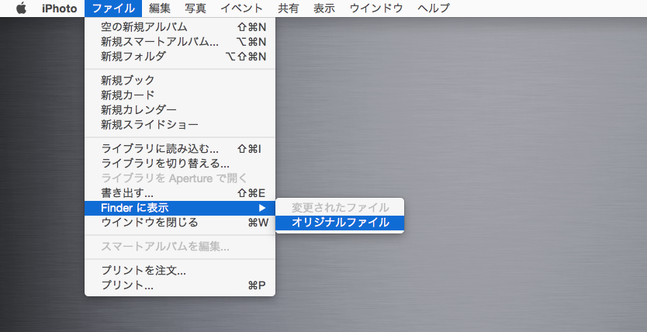Open the 表示 menu
The height and width of the screenshot is (332, 647).
pyautogui.click(x=324, y=9)
